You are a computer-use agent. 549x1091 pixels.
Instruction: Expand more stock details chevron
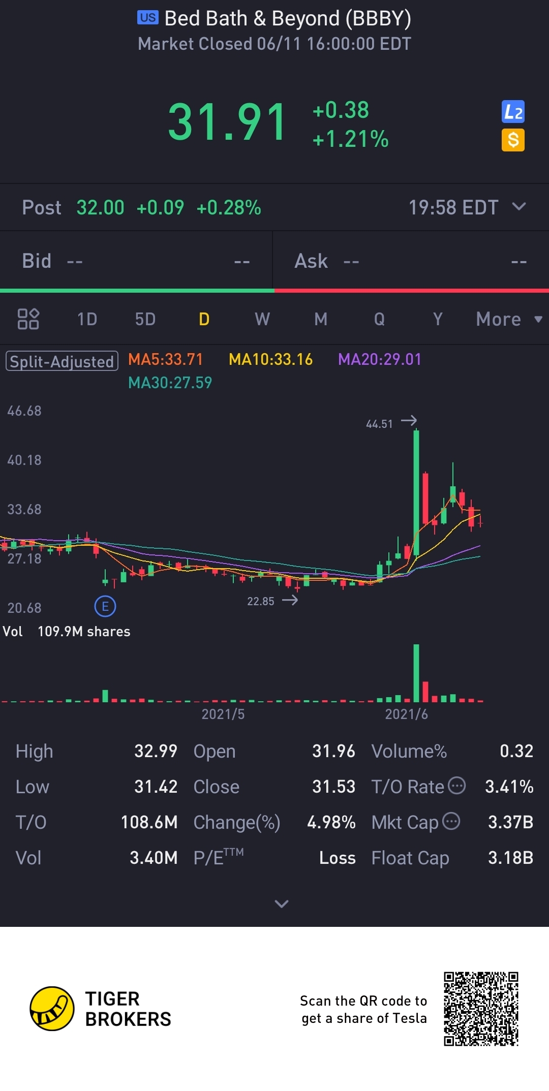(282, 903)
